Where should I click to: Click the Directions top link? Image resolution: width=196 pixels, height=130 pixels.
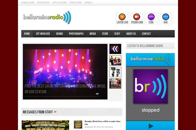click(76, 3)
